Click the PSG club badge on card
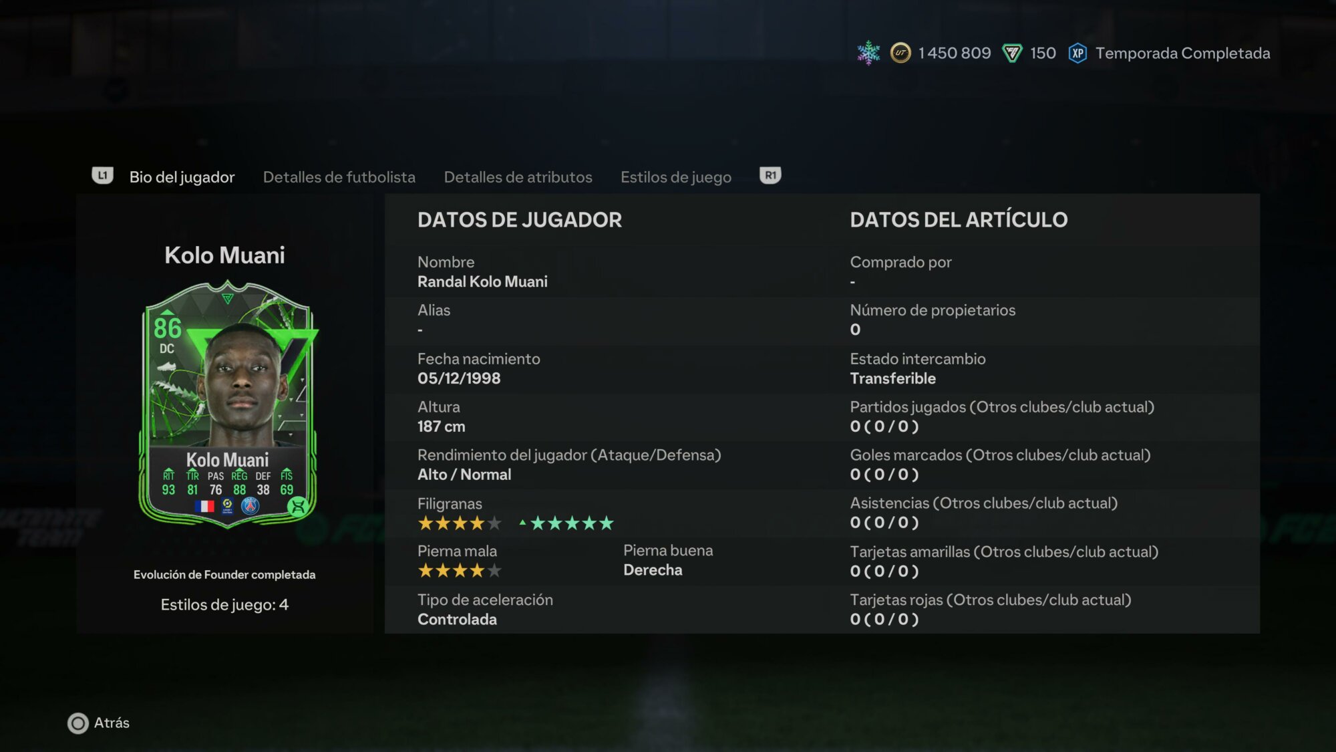 click(x=251, y=506)
